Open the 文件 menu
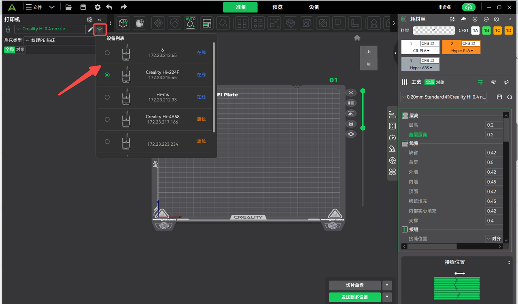Screen dimensions: 518x304 point(34,7)
